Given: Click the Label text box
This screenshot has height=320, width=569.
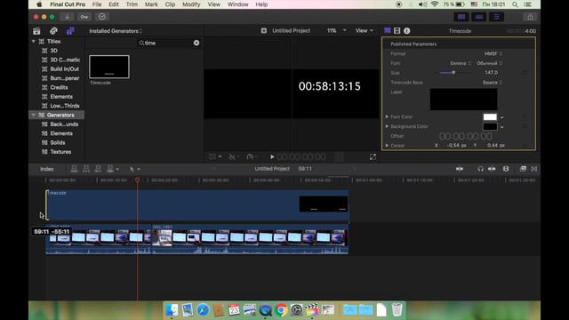Looking at the screenshot, I should coord(463,99).
